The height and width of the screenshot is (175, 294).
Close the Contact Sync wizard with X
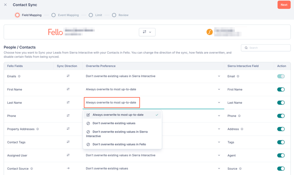[x=5, y=5]
